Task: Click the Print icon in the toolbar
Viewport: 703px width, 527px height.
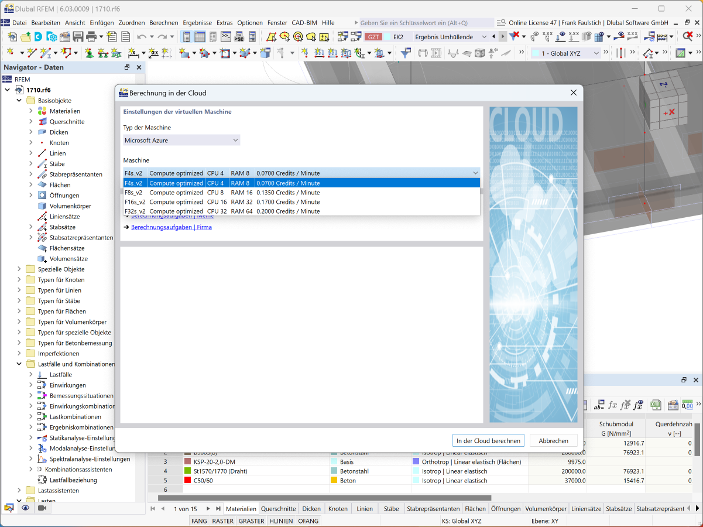Action: pyautogui.click(x=91, y=36)
